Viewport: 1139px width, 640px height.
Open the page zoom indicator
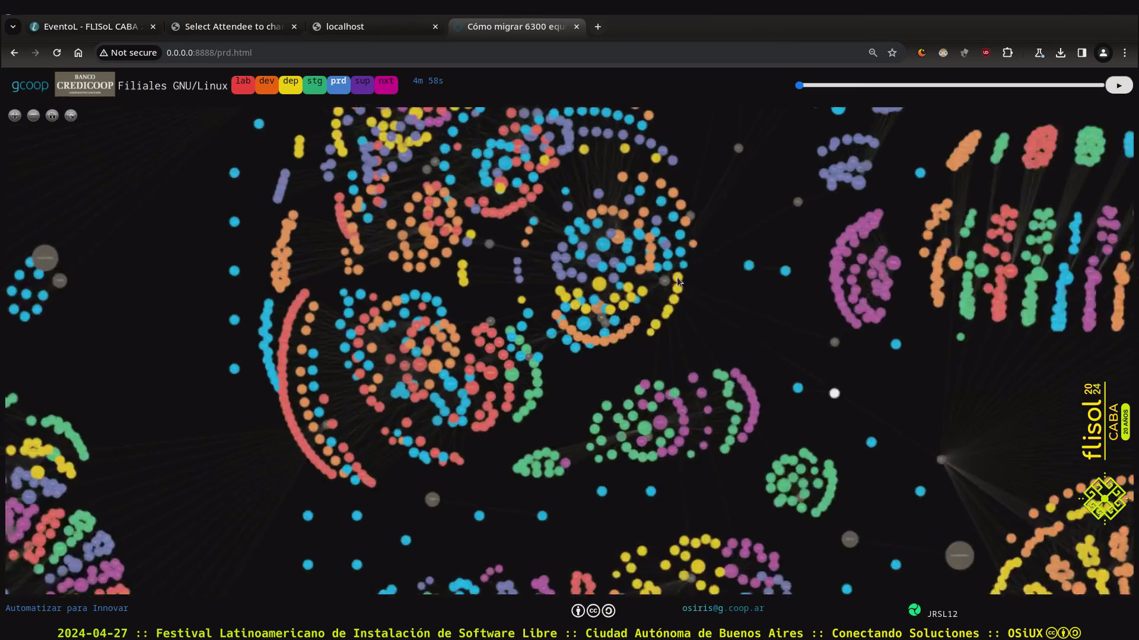click(873, 53)
